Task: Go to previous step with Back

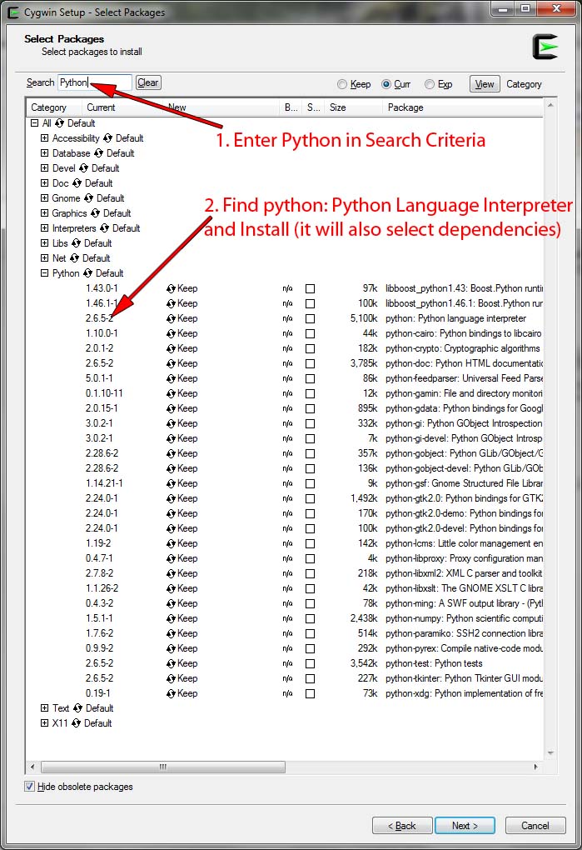Action: 402,826
